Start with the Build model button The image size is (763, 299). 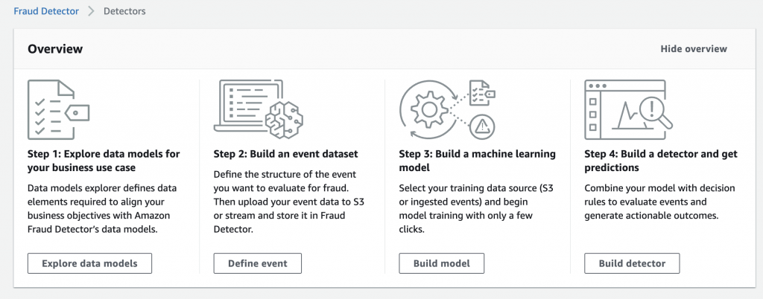pyautogui.click(x=442, y=263)
